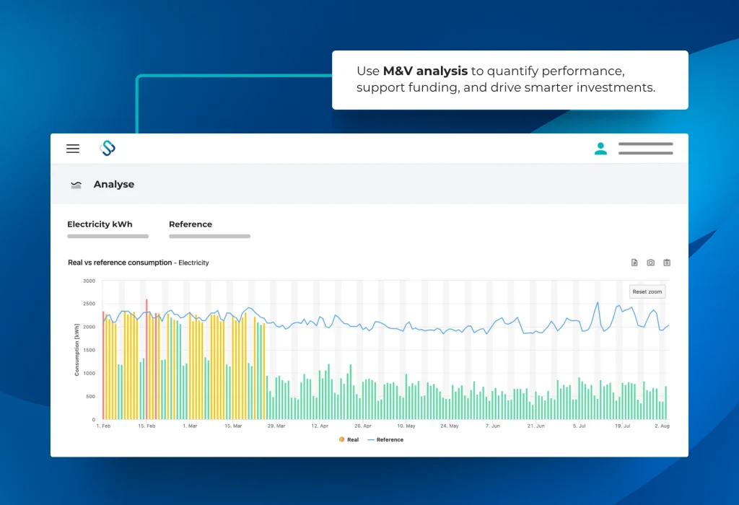Export chart data as file
The width and height of the screenshot is (739, 505).
(x=634, y=263)
